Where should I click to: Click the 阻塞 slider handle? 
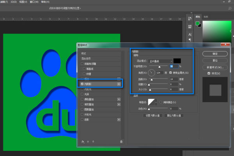(149, 85)
